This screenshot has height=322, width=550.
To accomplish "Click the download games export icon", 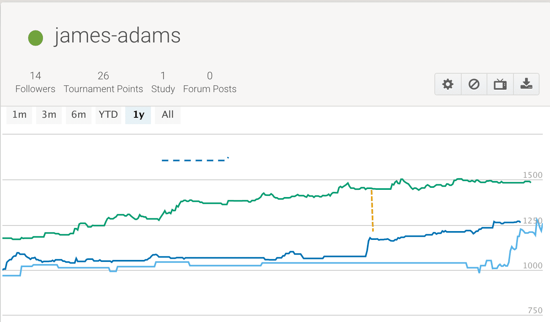I will (x=526, y=84).
